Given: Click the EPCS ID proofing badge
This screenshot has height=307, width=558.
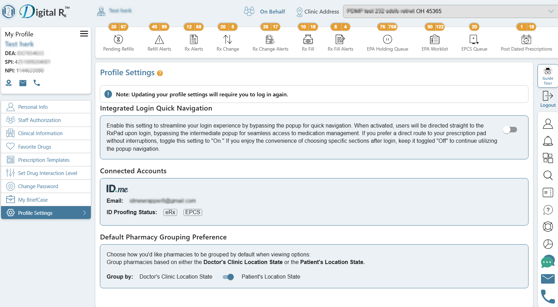Looking at the screenshot, I should click(193, 212).
